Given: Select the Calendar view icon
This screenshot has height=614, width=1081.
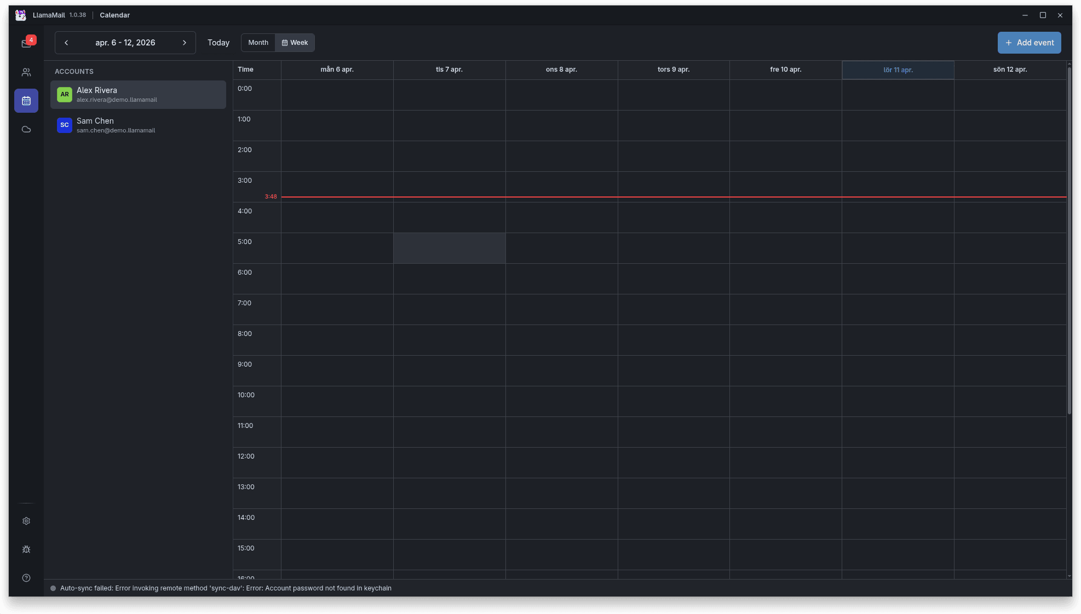Looking at the screenshot, I should (x=26, y=101).
